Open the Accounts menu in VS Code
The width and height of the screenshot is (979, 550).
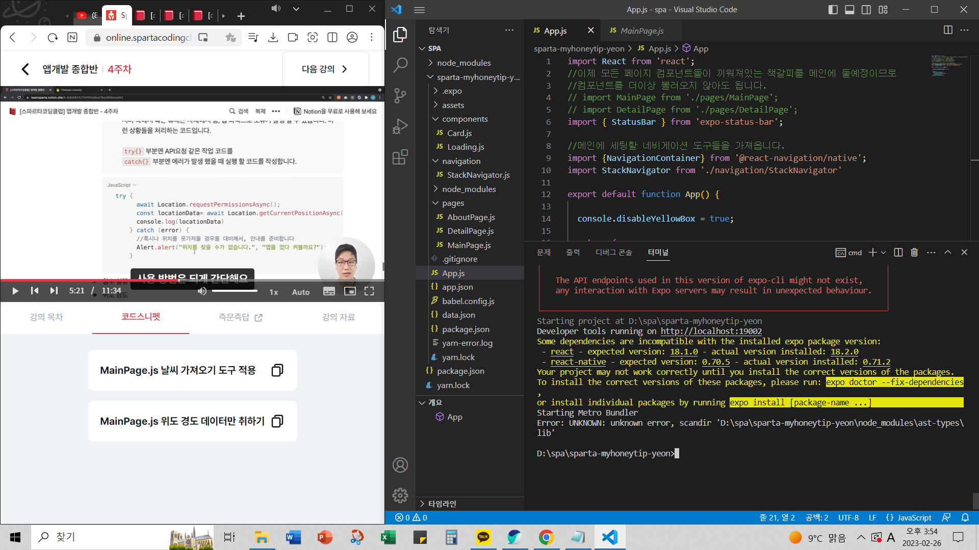pyautogui.click(x=400, y=465)
